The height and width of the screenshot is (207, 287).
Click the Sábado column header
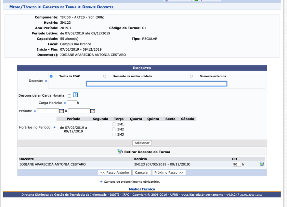(188, 119)
